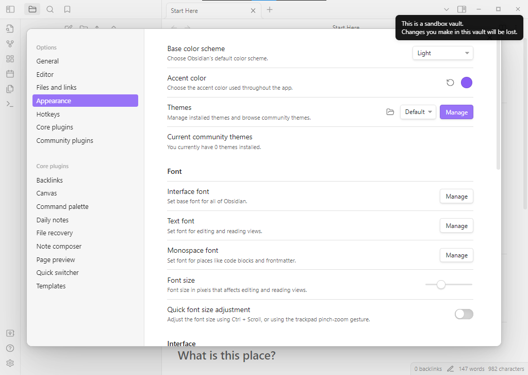Select the Community plugins settings section
This screenshot has width=528, height=375.
point(64,140)
